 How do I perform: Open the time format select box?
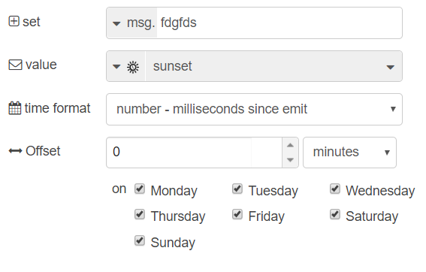click(254, 109)
